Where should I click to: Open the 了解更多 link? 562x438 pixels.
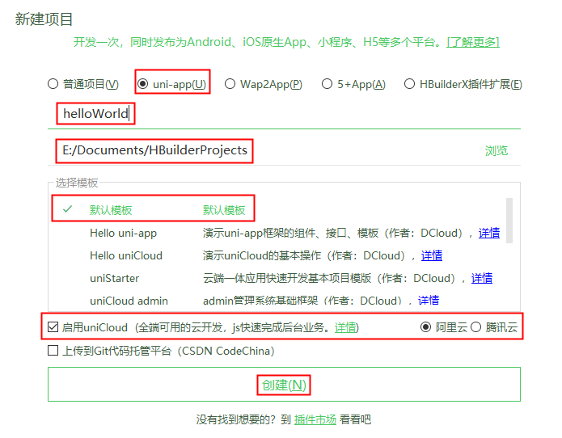click(474, 42)
